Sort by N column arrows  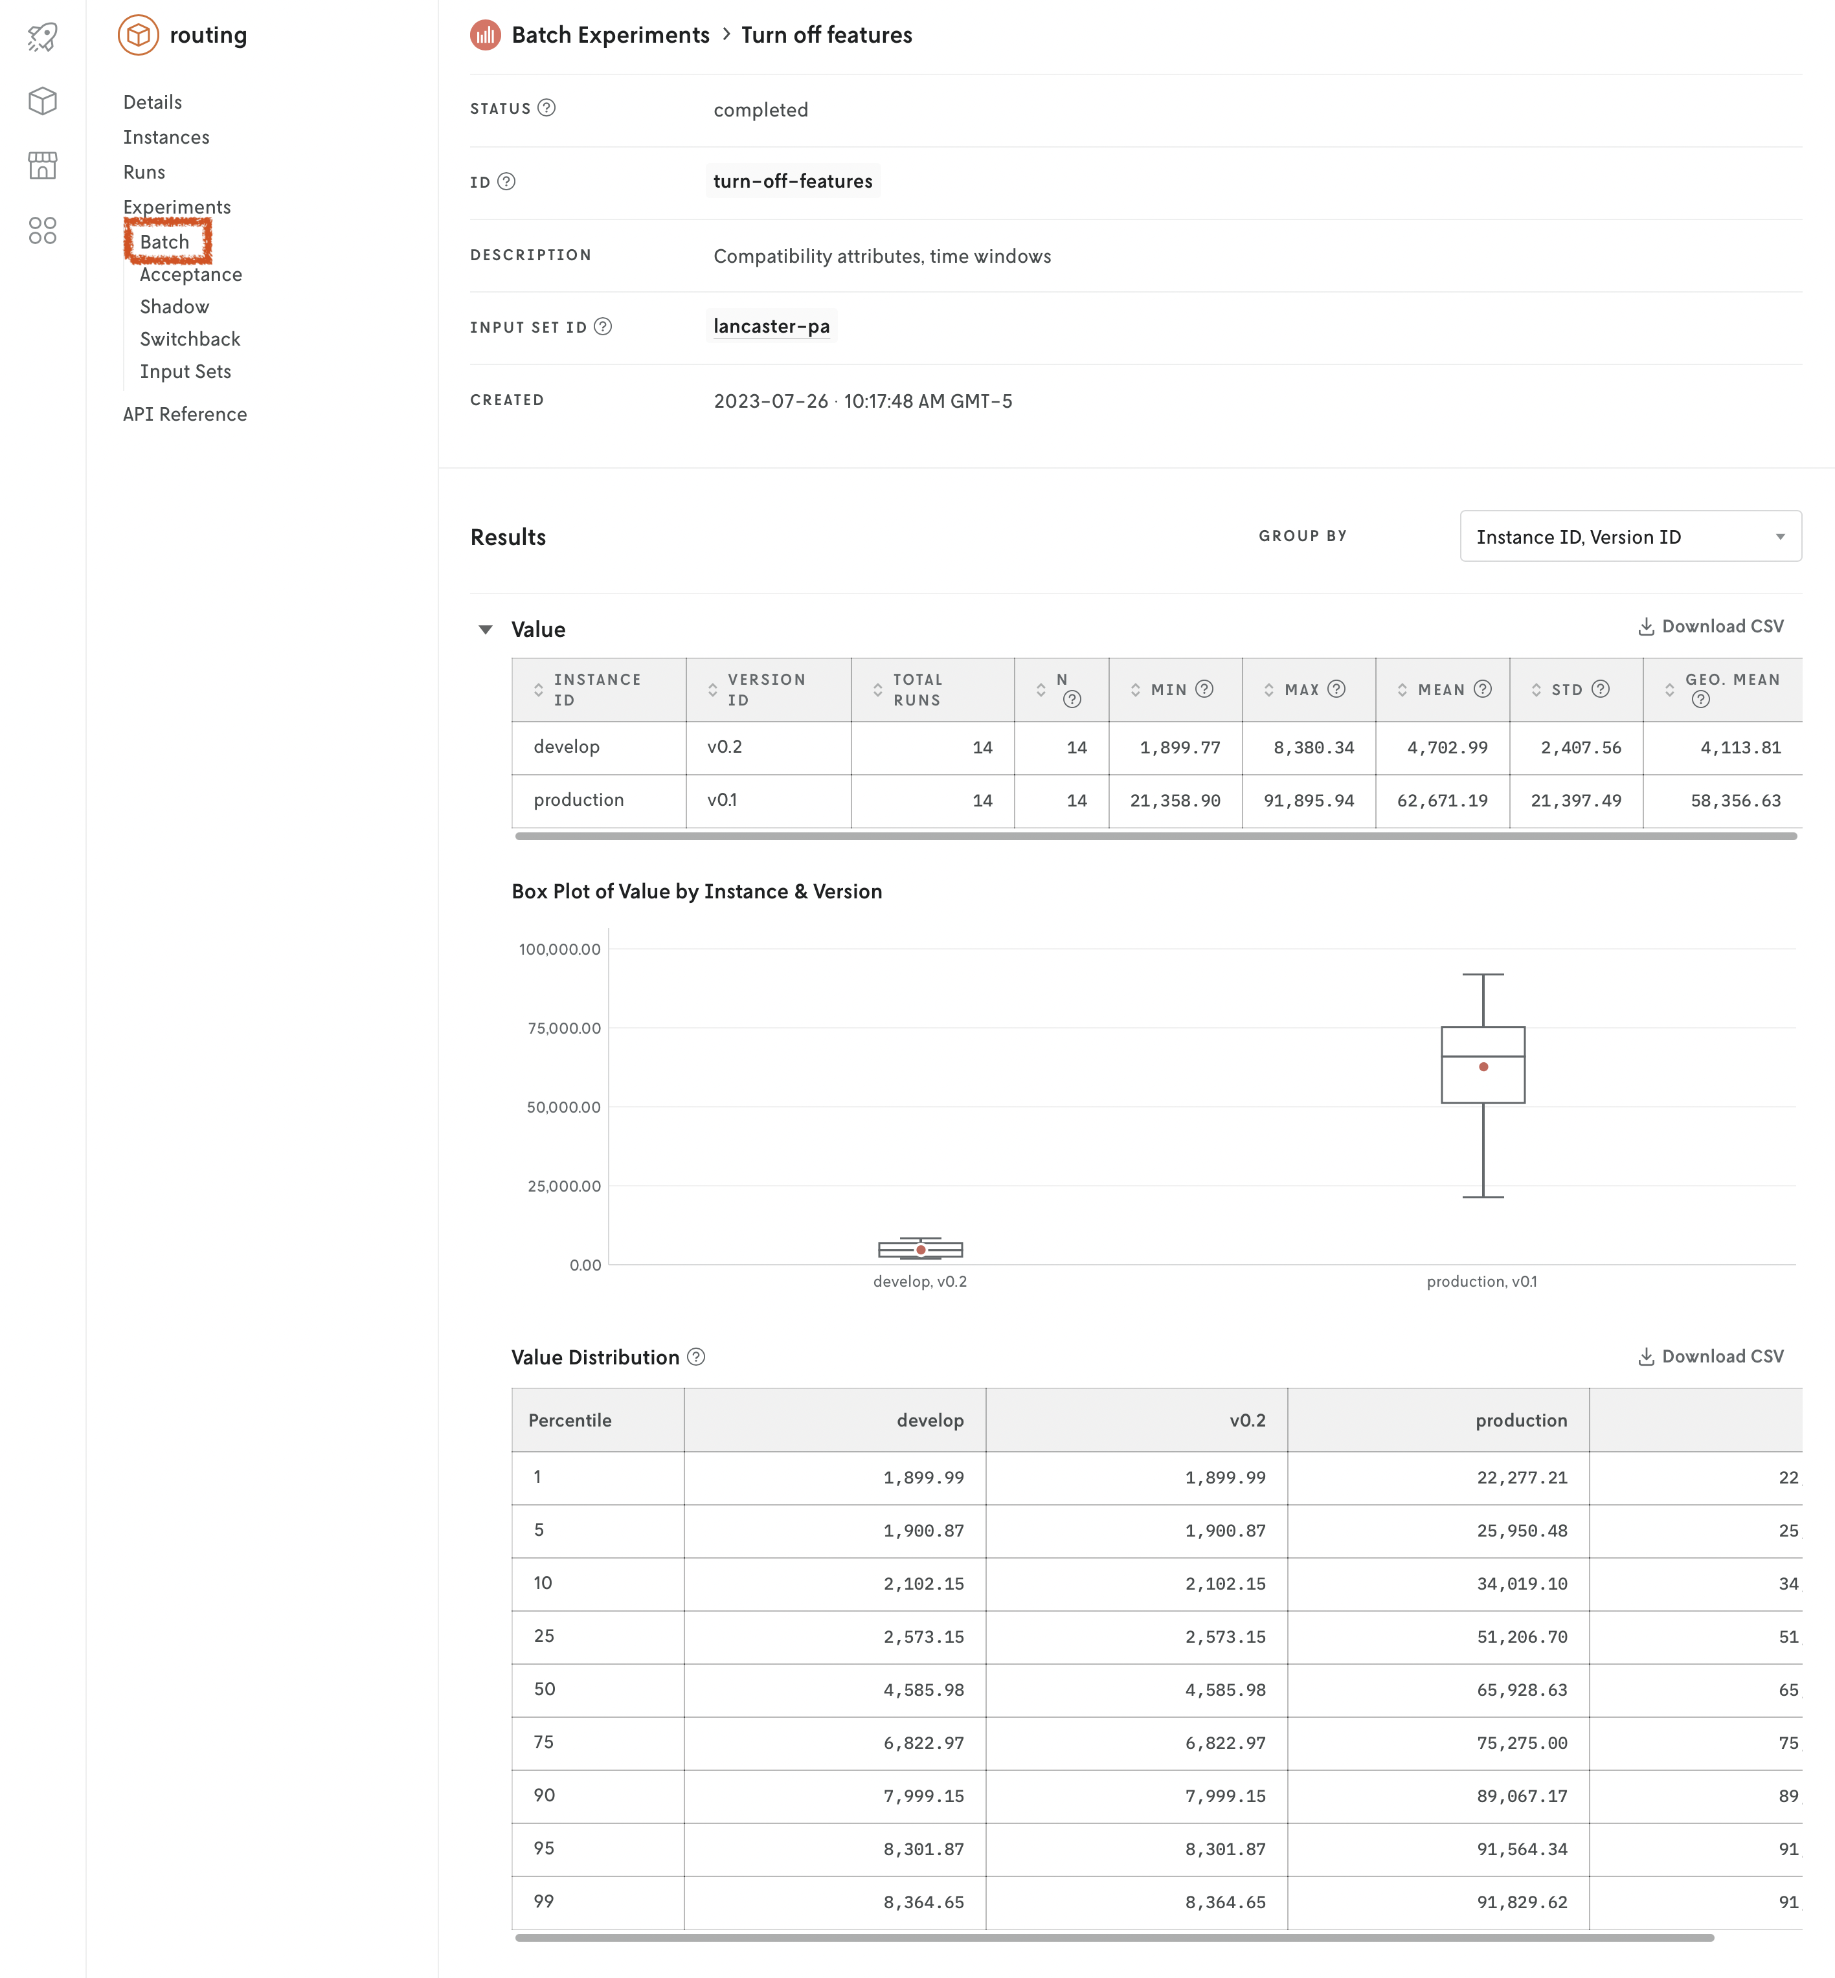pyautogui.click(x=1041, y=689)
